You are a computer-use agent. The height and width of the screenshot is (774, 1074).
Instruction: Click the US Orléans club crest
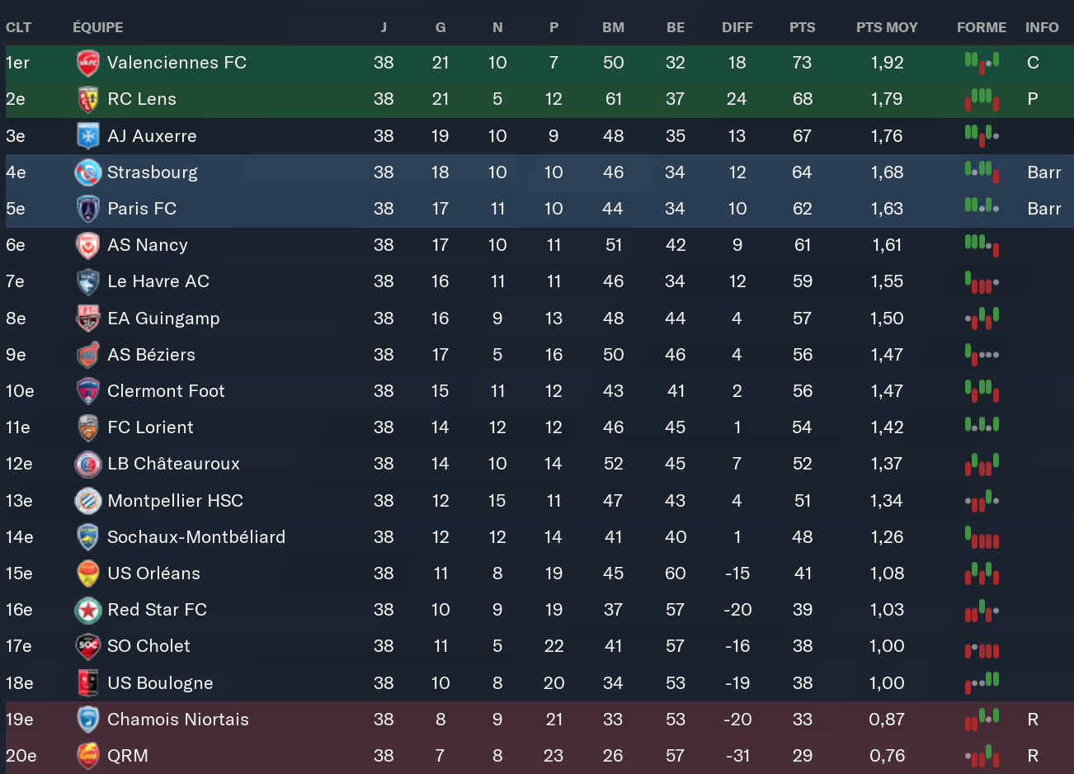pos(87,573)
